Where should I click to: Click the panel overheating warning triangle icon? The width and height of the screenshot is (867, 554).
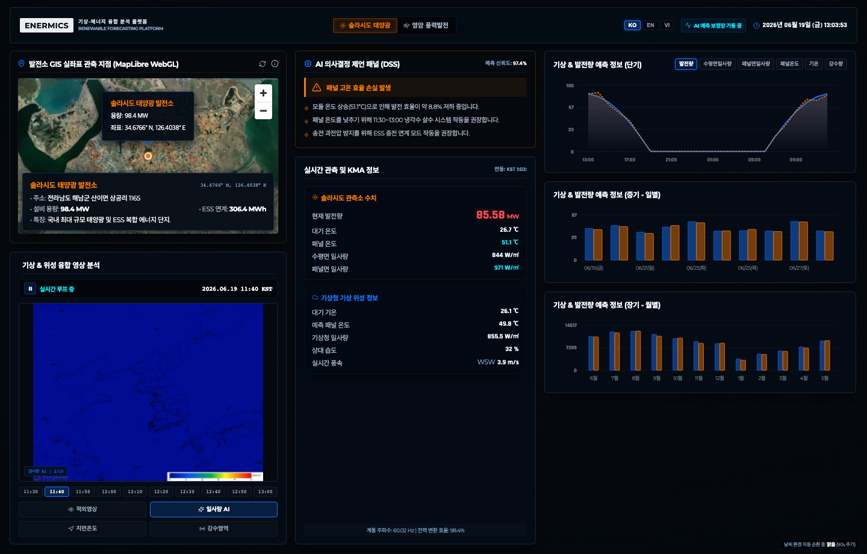coord(317,87)
